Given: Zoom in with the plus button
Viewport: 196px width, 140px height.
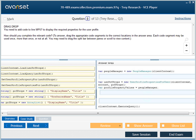Looking at the screenshot, I should pyautogui.click(x=186, y=45).
